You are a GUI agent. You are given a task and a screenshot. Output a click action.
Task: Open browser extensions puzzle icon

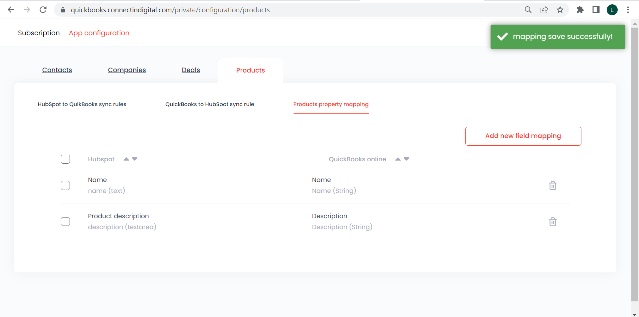pos(580,10)
